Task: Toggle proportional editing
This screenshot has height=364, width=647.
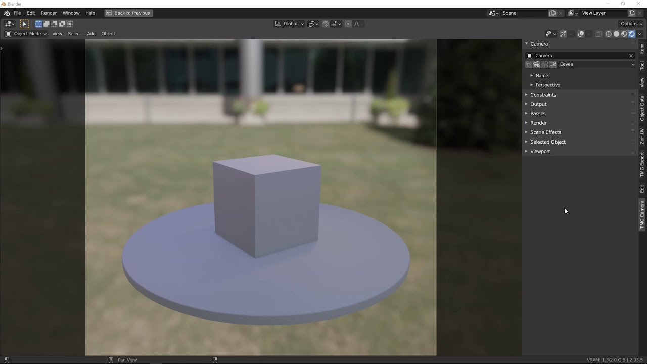Action: 348,24
